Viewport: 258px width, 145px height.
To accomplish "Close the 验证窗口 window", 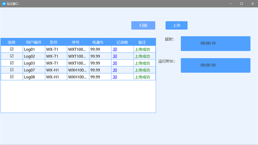I will (252, 4).
